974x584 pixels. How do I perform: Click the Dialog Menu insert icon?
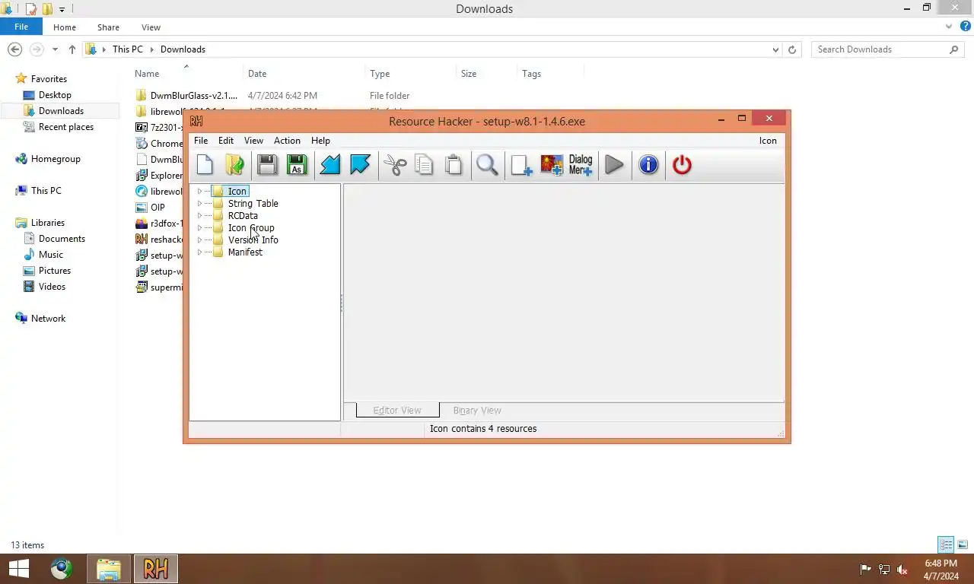tap(581, 165)
